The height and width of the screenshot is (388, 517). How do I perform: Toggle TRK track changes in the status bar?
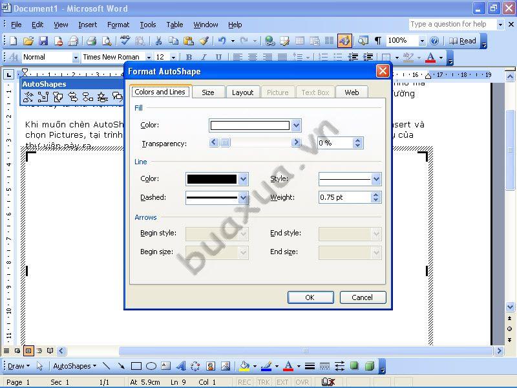(x=264, y=382)
